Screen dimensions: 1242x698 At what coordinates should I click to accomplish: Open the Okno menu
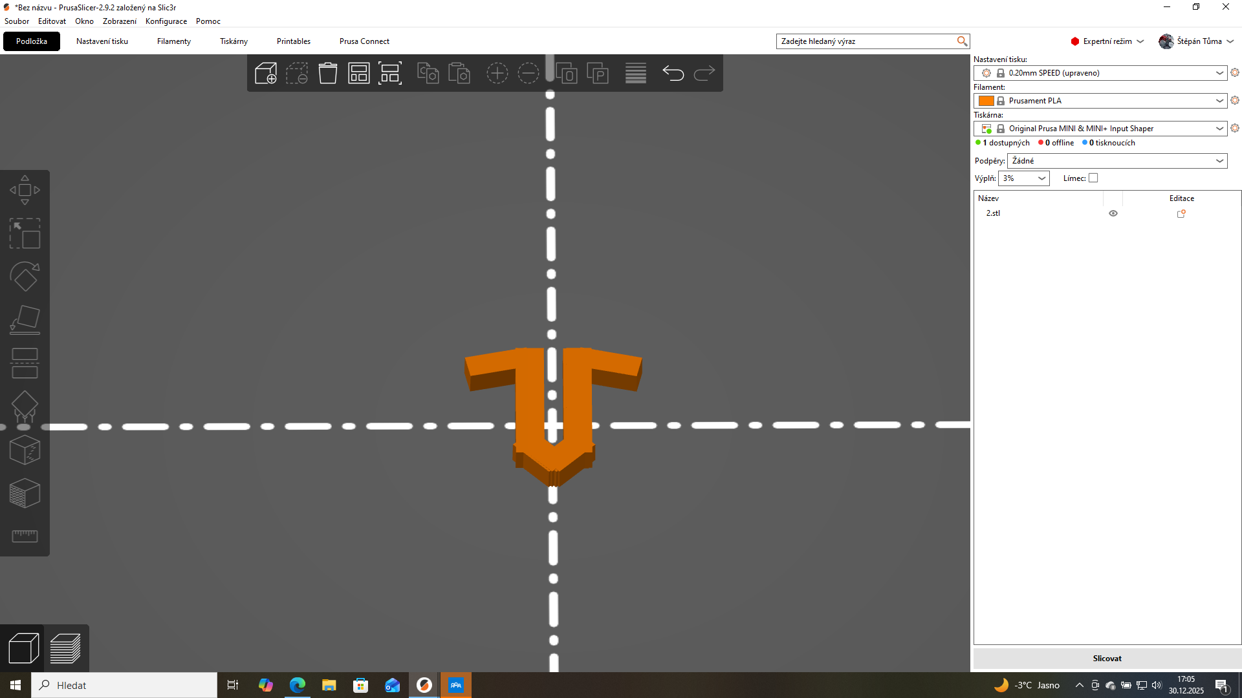point(84,21)
